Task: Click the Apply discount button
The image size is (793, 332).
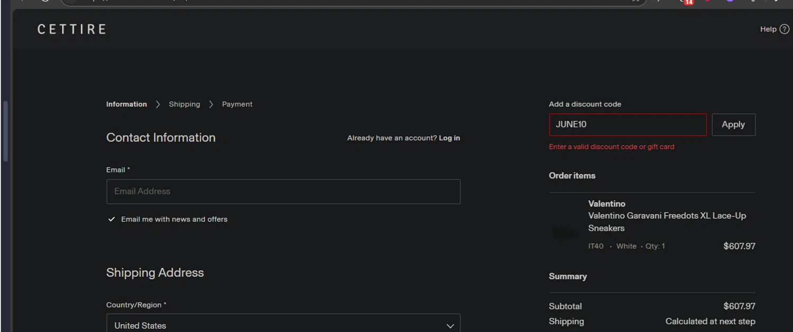Action: click(733, 125)
